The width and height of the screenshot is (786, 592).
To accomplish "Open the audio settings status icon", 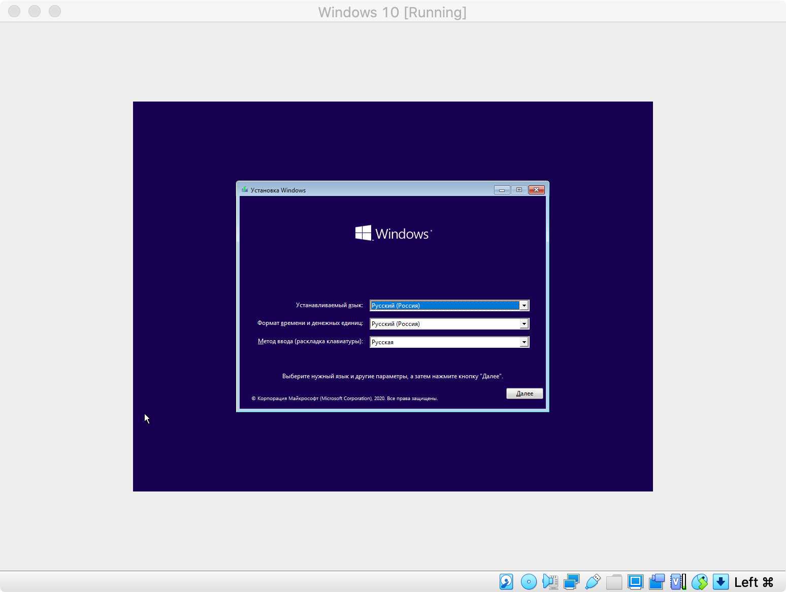I will click(x=550, y=581).
